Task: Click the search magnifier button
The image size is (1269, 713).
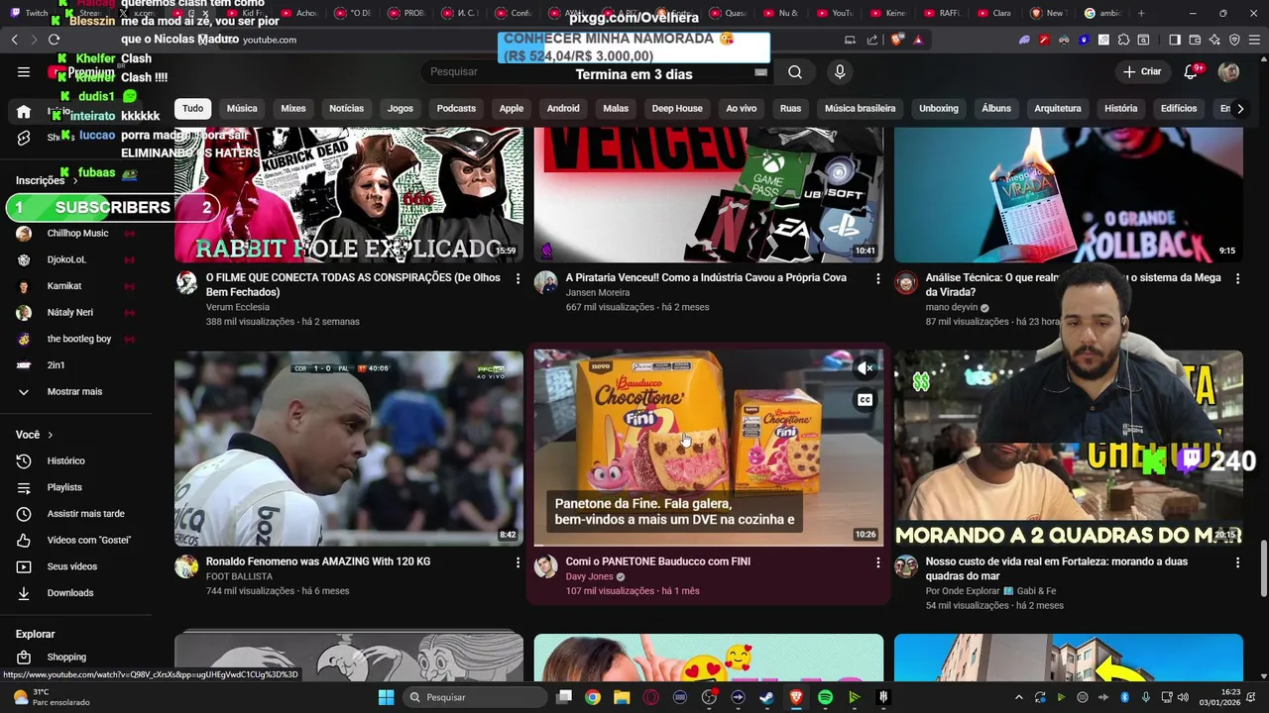Action: (795, 72)
